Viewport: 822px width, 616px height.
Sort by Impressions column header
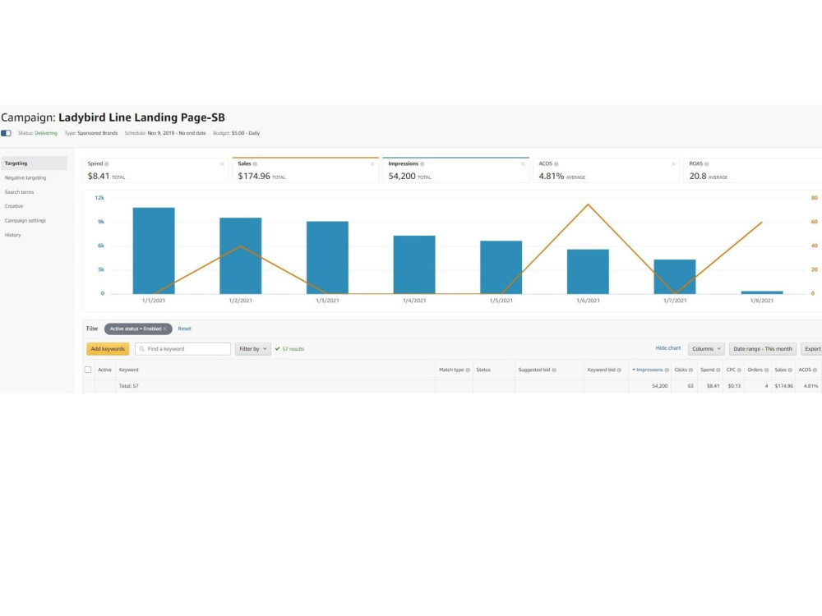point(649,370)
